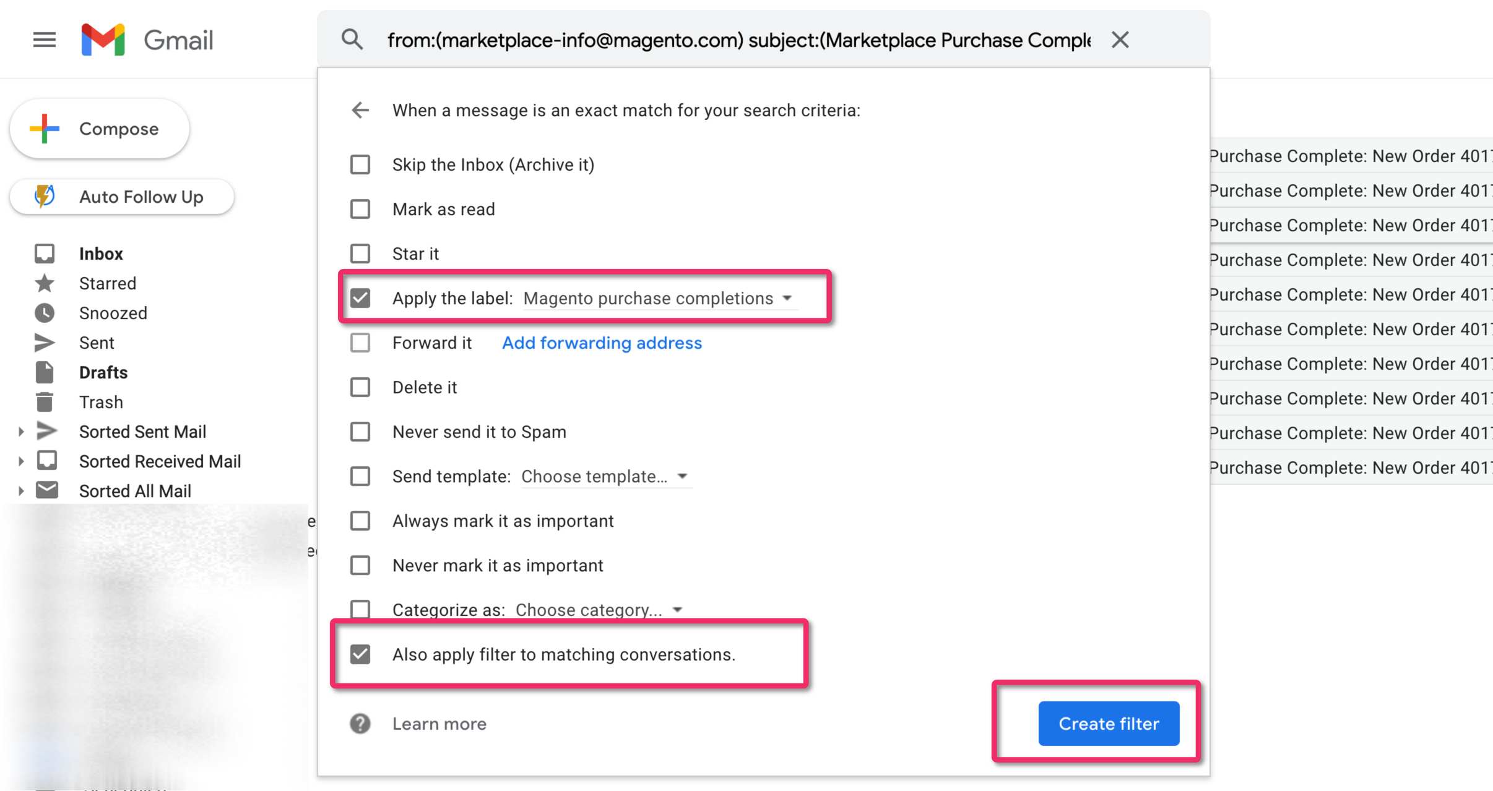Check the Star it option

click(360, 254)
